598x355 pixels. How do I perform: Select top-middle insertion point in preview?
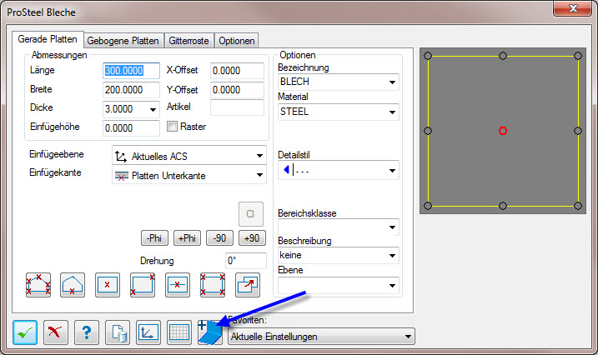[503, 56]
